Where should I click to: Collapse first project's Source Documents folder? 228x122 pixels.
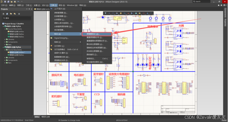pos(5,29)
